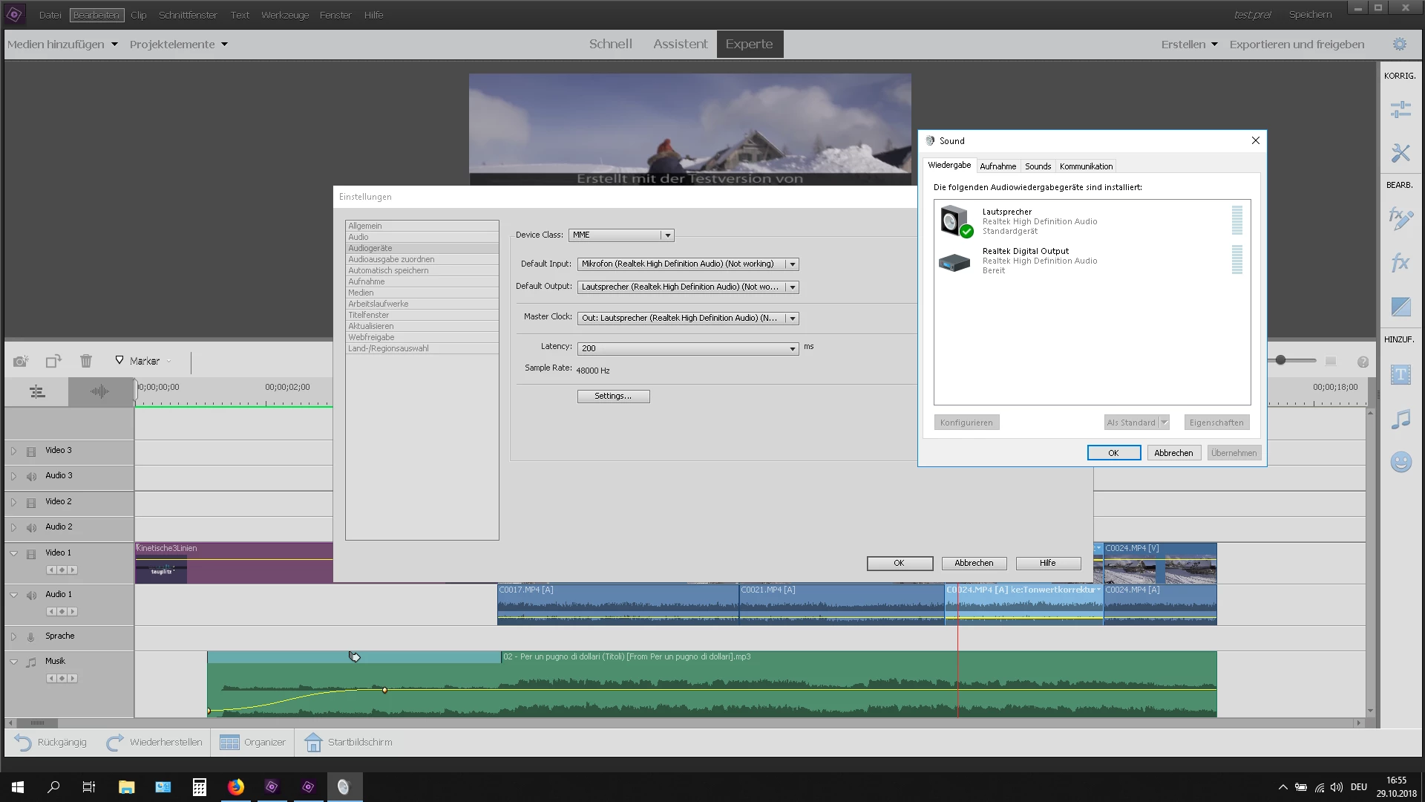This screenshot has width=1425, height=802.
Task: Toggle Video 2 track visibility filmstrip
Action: [x=31, y=502]
